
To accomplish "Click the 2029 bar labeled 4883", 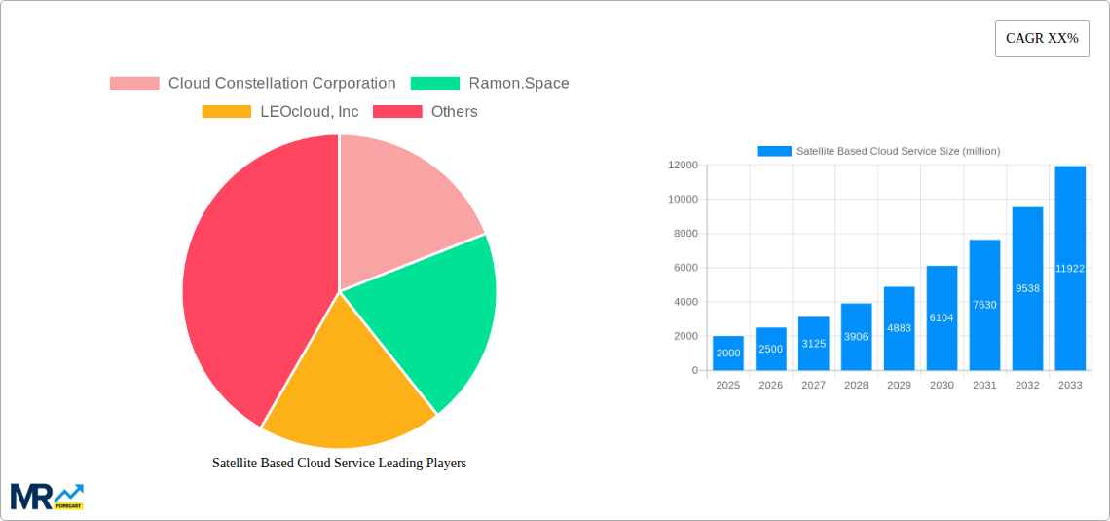I will (x=899, y=328).
